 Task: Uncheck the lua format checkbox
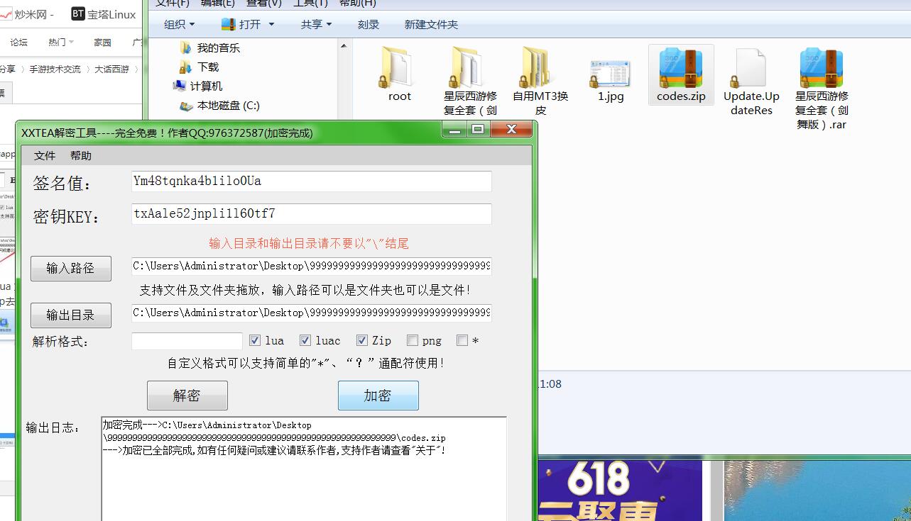point(254,340)
